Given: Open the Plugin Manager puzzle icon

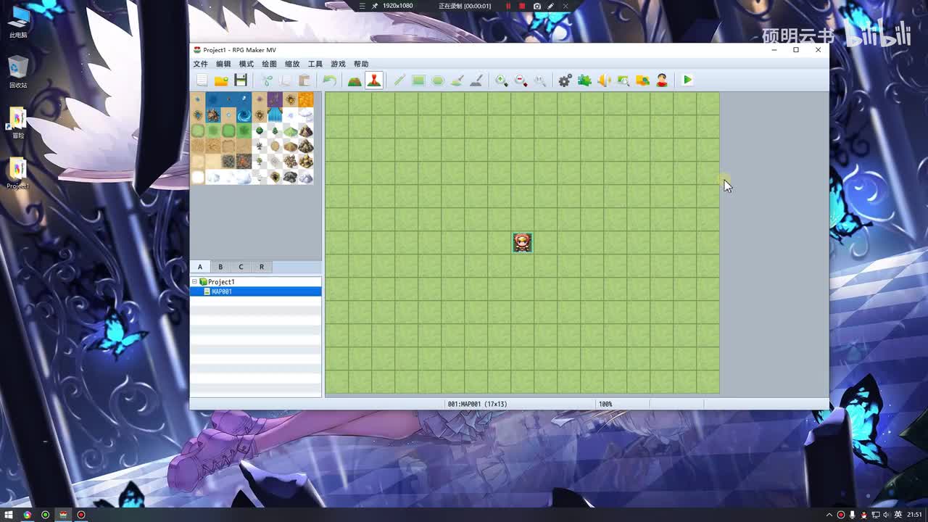Looking at the screenshot, I should pyautogui.click(x=584, y=80).
